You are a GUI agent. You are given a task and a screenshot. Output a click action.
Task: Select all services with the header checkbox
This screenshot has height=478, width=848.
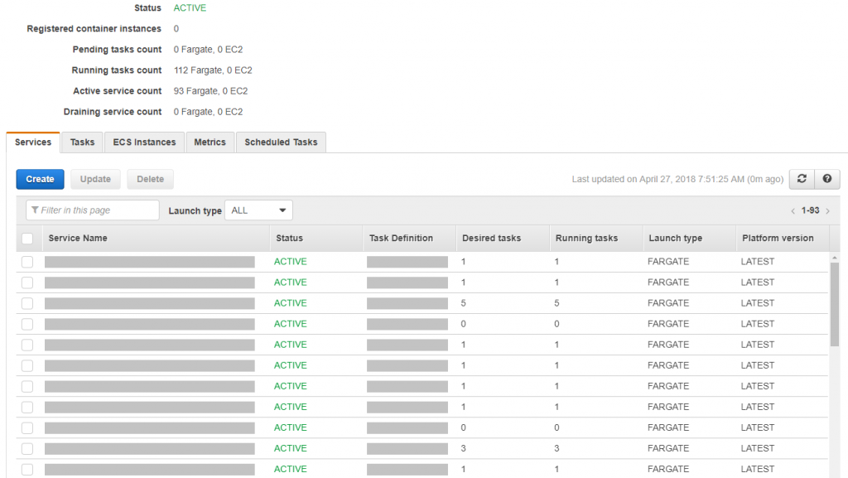point(27,238)
